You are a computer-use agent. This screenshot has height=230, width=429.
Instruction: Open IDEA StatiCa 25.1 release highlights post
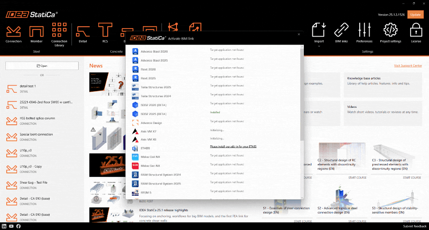click(x=164, y=210)
